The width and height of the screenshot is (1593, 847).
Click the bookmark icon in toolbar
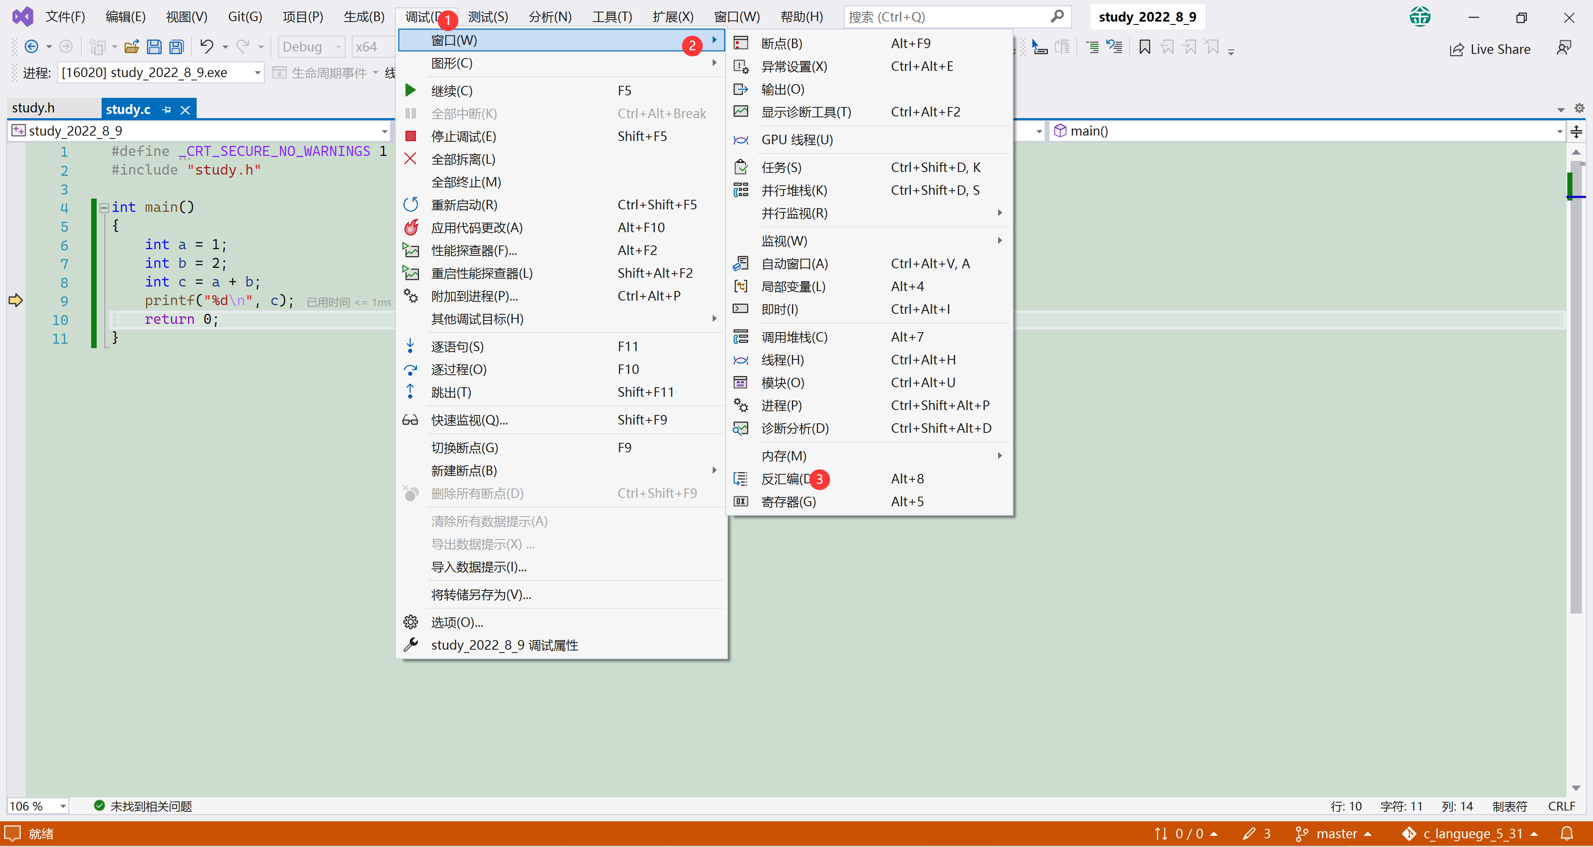pyautogui.click(x=1144, y=48)
